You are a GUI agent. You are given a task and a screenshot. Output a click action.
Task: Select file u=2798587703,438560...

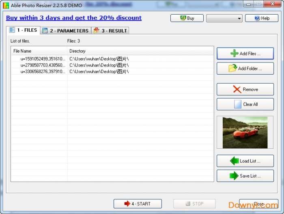pos(43,65)
